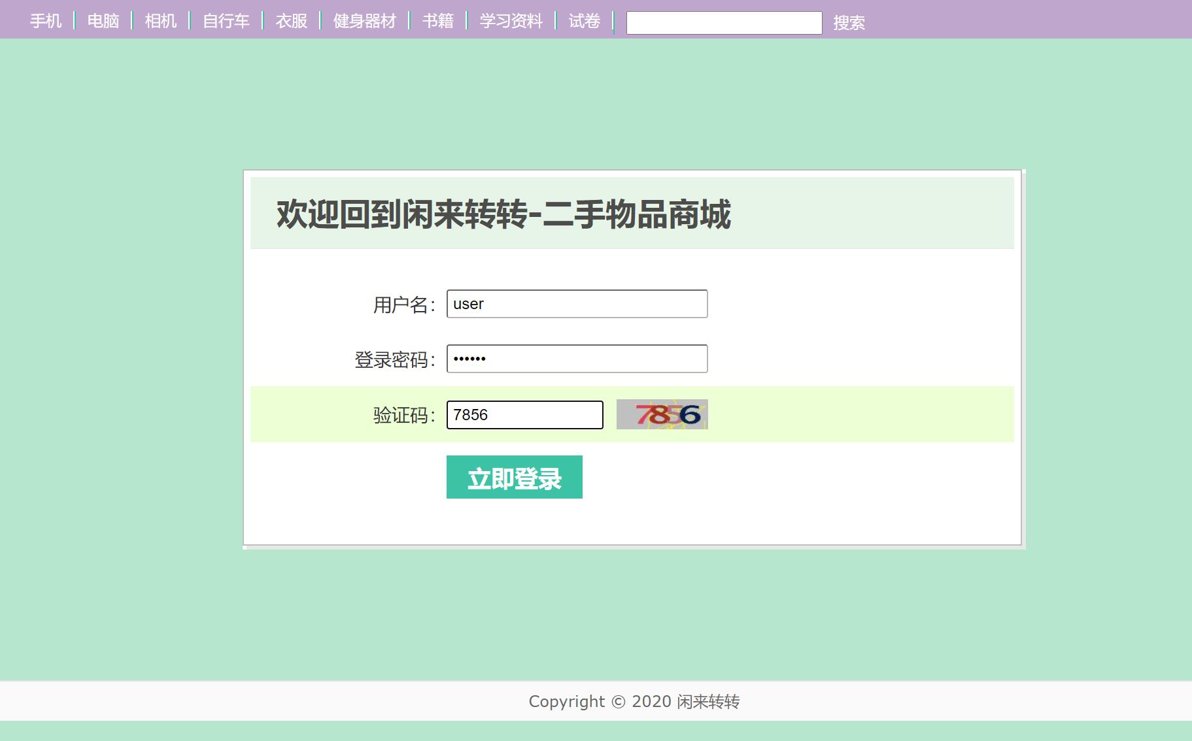Click the 用户名 input field
The image size is (1192, 741).
click(x=577, y=304)
